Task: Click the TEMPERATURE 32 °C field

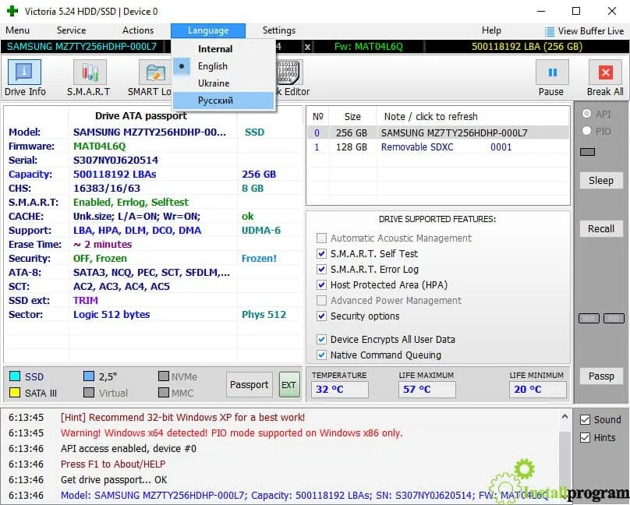Action: point(339,390)
